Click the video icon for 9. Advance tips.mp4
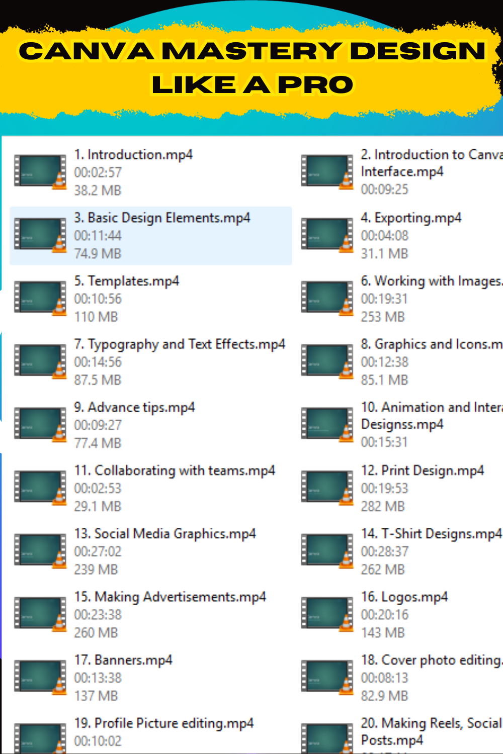The image size is (503, 754). (x=40, y=425)
